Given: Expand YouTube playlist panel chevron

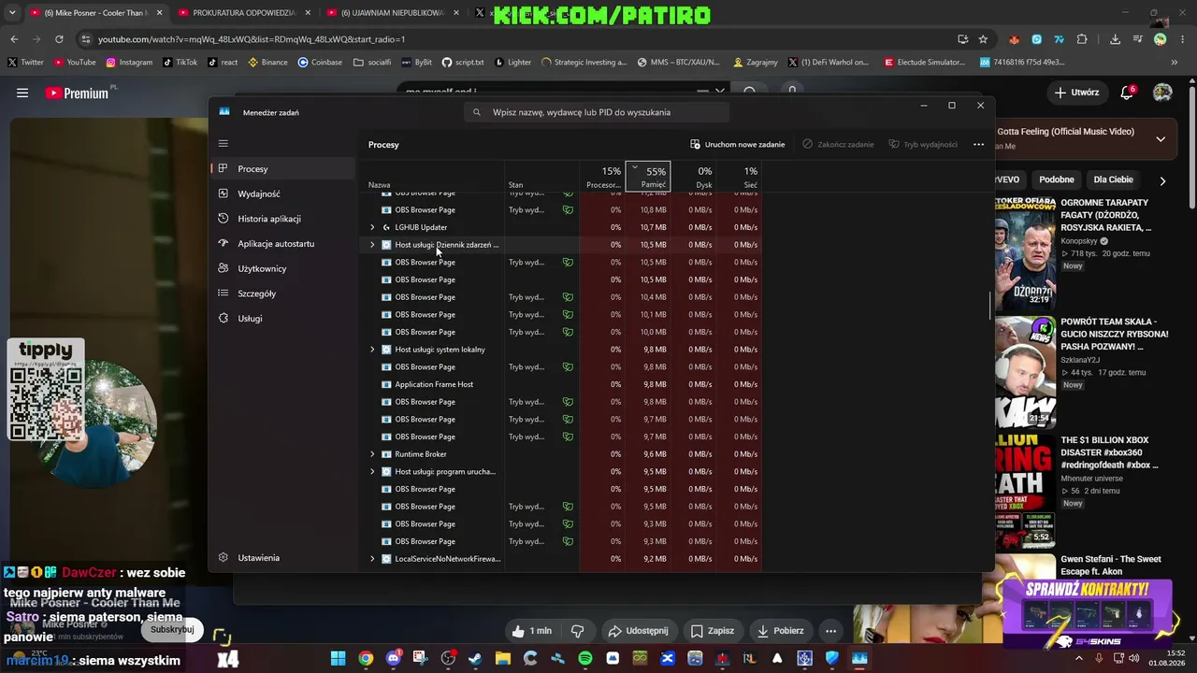Looking at the screenshot, I should point(1161,139).
